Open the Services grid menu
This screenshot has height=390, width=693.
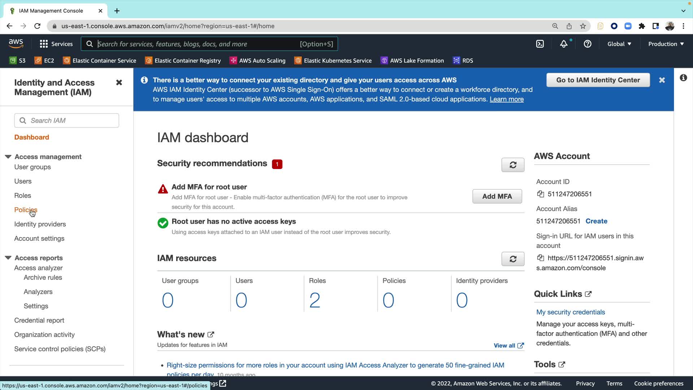click(56, 44)
